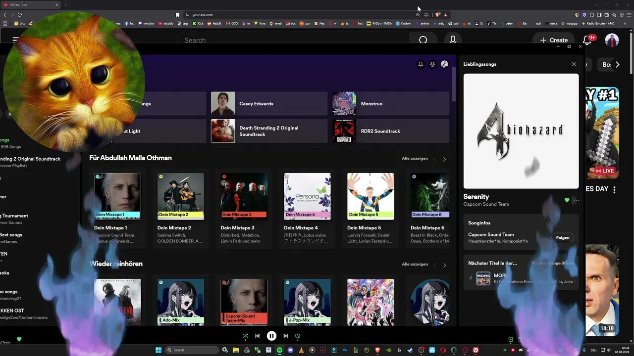634x356 pixels.
Task: Open more options for the Serenity song
Action: pos(576,200)
